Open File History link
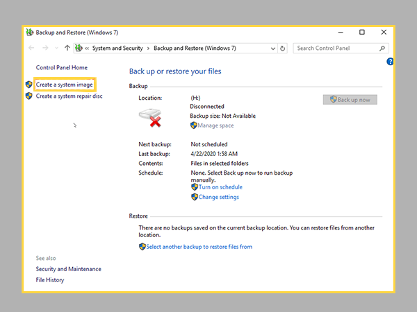Screen dimensions: 417x312 pyautogui.click(x=50, y=280)
